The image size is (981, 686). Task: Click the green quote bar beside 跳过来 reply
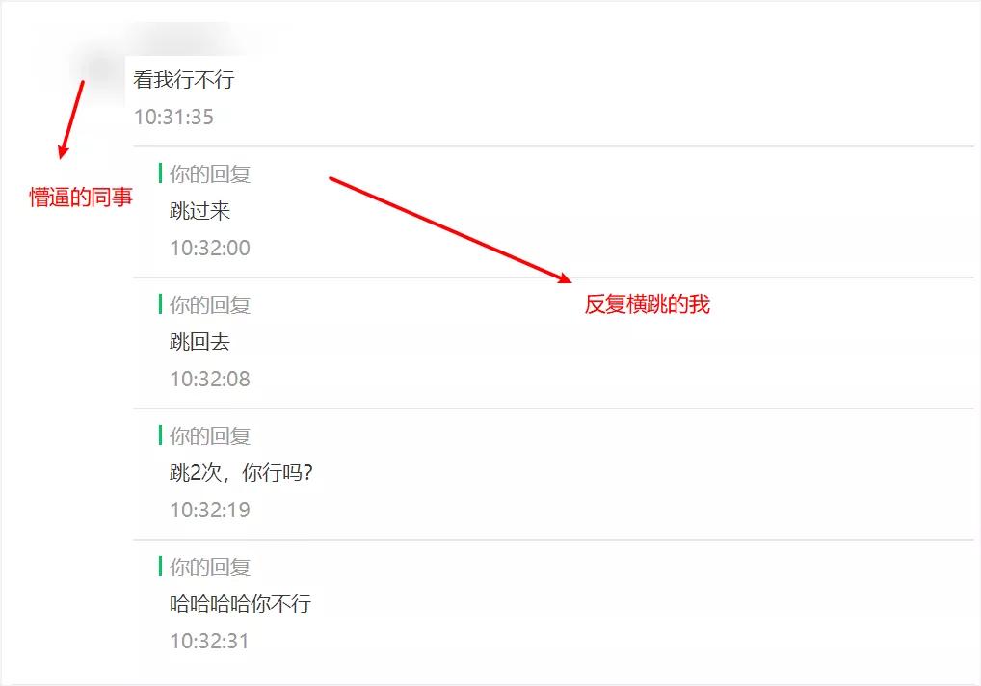pyautogui.click(x=160, y=173)
